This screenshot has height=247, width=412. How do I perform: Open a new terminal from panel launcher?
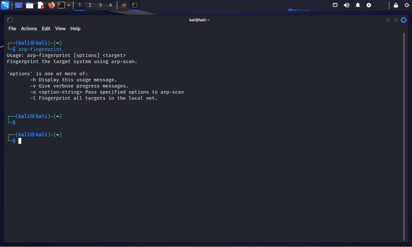61,5
